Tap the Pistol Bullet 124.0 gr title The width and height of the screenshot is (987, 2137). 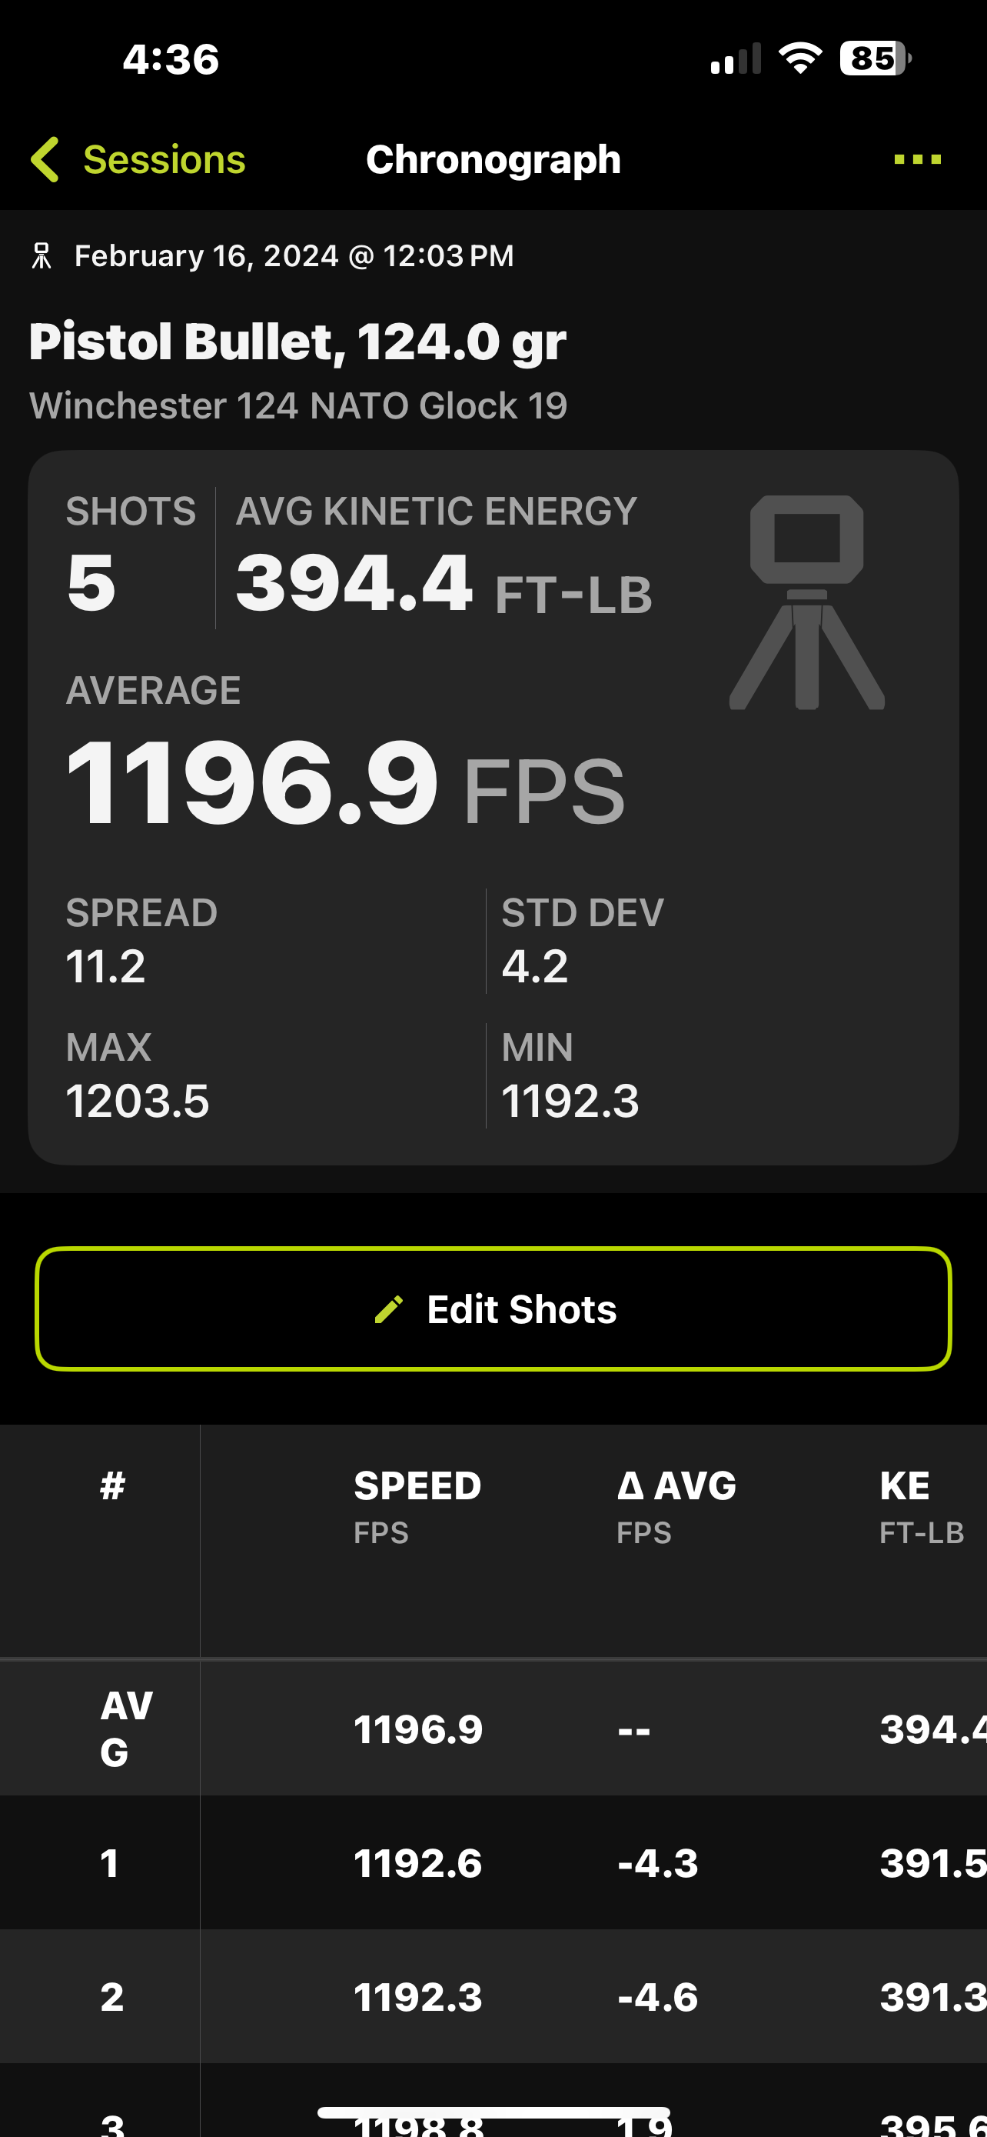coord(297,342)
